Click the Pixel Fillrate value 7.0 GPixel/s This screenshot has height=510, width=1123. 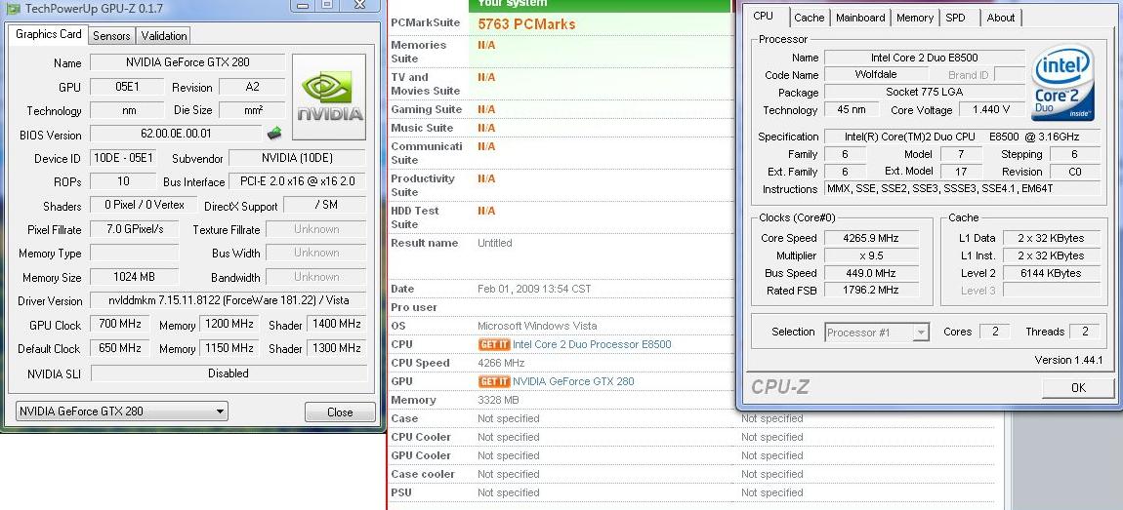[x=135, y=229]
